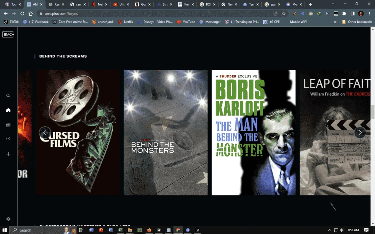Image resolution: width=375 pixels, height=234 pixels.
Task: Open the 4G CPE bookmark
Action: click(x=272, y=22)
